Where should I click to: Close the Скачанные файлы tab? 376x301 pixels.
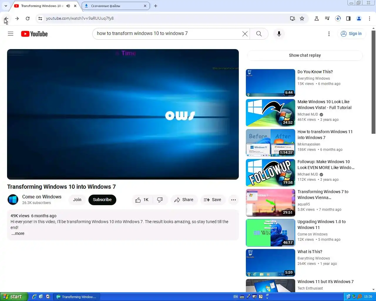pyautogui.click(x=145, y=6)
